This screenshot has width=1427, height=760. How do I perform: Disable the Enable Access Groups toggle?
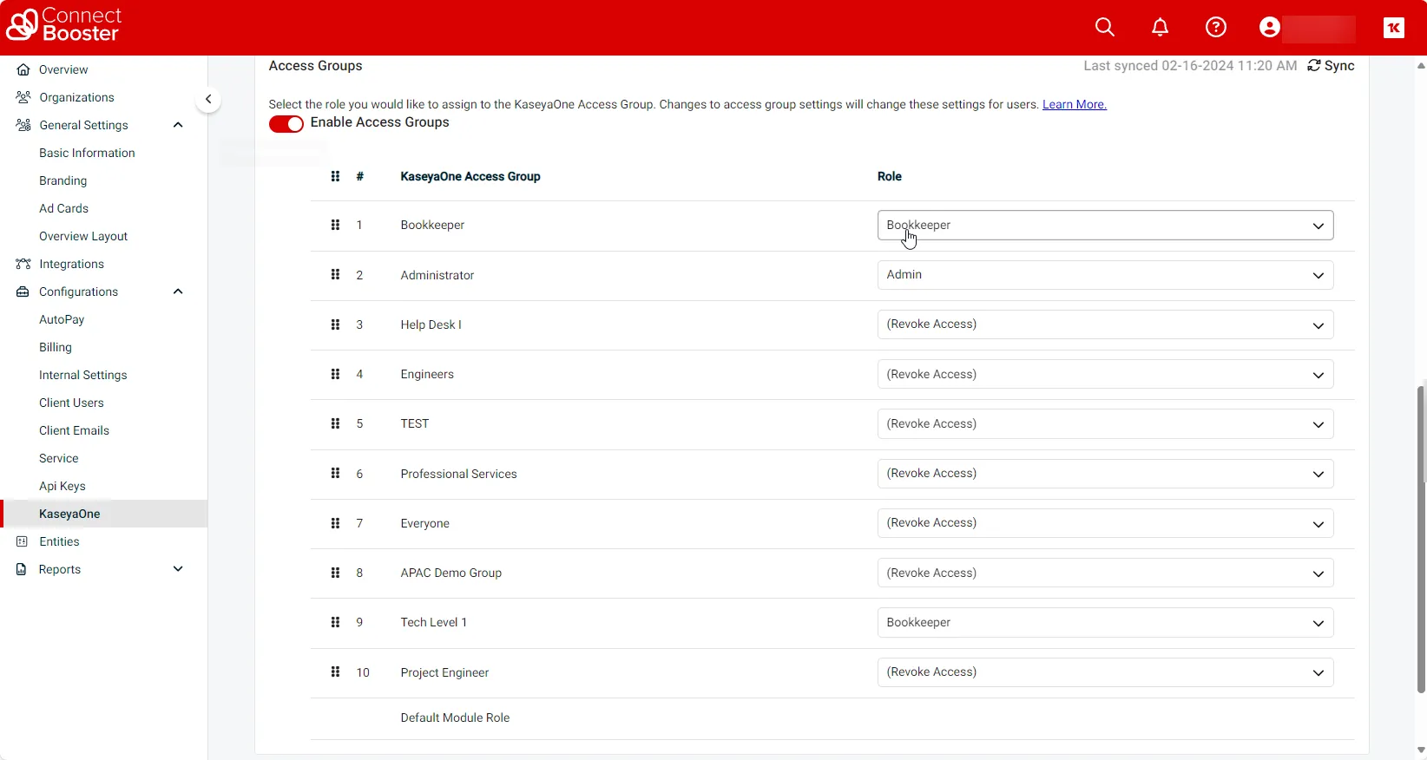[286, 124]
